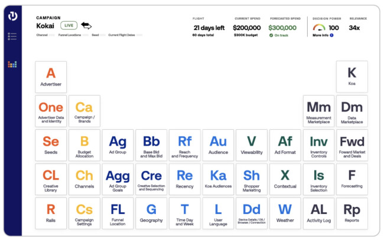Open the Ad Group Goals tile
Viewport: 384px width, 240px height.
[118, 179]
